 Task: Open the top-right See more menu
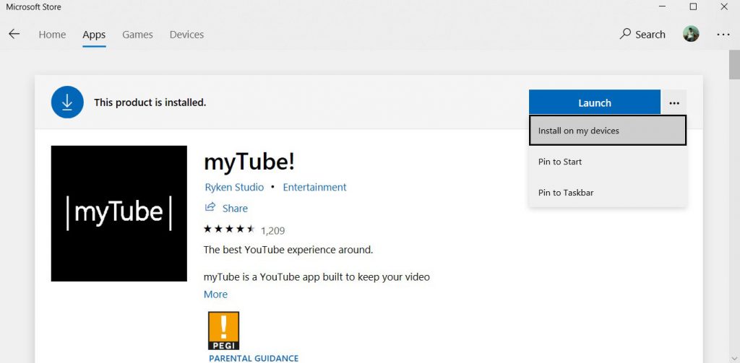[x=723, y=35]
